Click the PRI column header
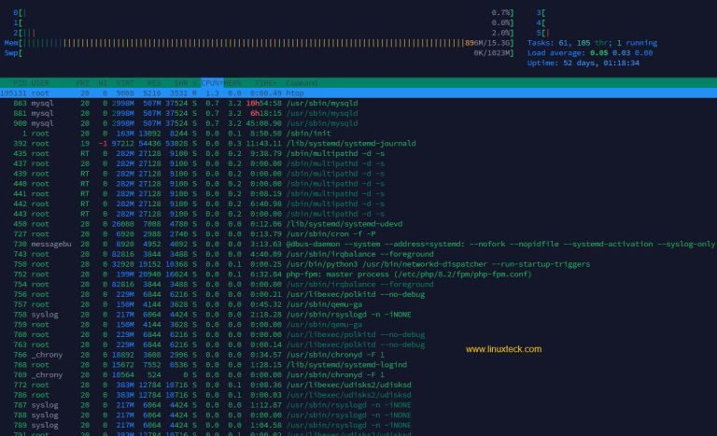Screen dimensions: 717x436 pyautogui.click(x=83, y=83)
